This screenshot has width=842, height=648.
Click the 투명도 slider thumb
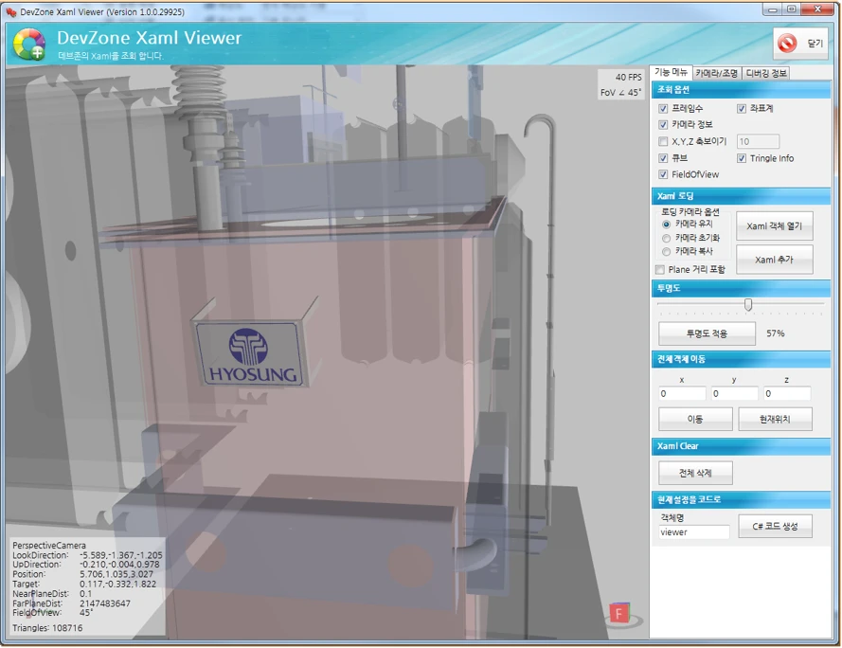pos(747,305)
